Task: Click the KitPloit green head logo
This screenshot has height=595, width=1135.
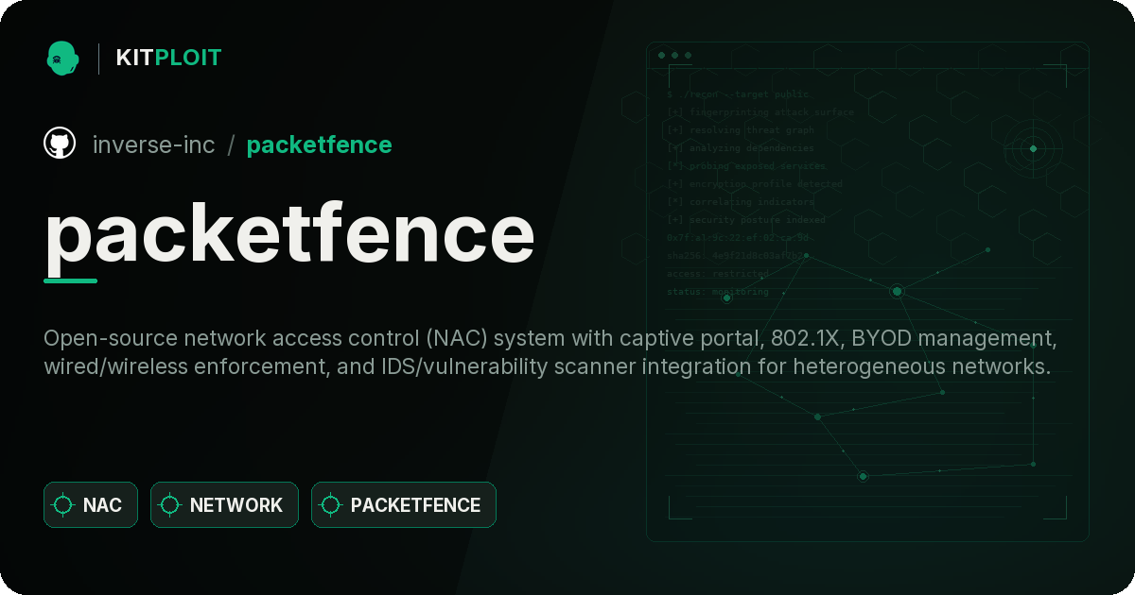Action: [62, 58]
